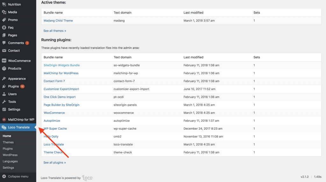Click the Comments speech bubble icon
Viewport: 326px width, 182px height.
point(4,43)
